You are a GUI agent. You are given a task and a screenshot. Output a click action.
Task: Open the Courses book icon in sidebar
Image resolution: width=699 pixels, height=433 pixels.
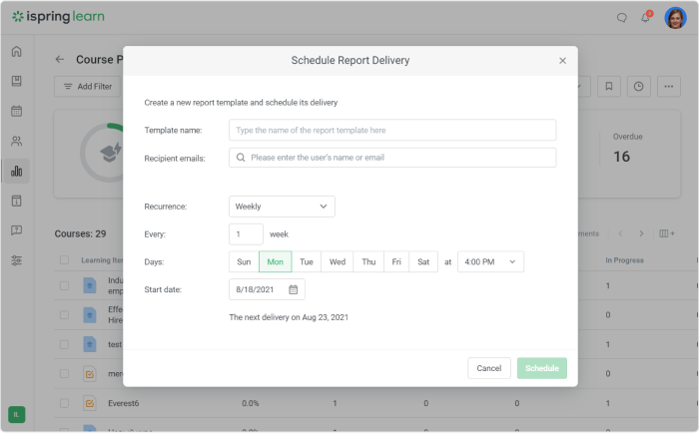[17, 81]
